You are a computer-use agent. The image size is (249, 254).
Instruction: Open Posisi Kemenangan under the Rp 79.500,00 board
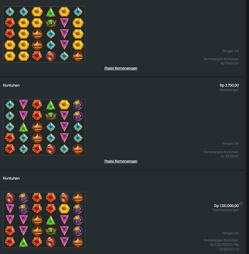(x=121, y=68)
